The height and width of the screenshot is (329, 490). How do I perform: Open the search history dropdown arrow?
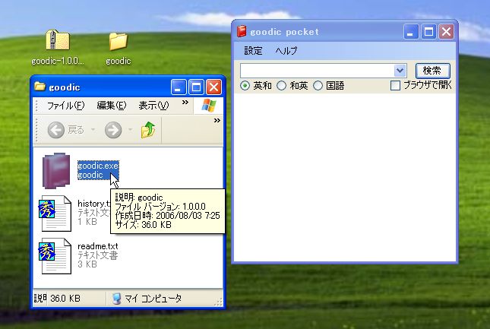coord(400,71)
